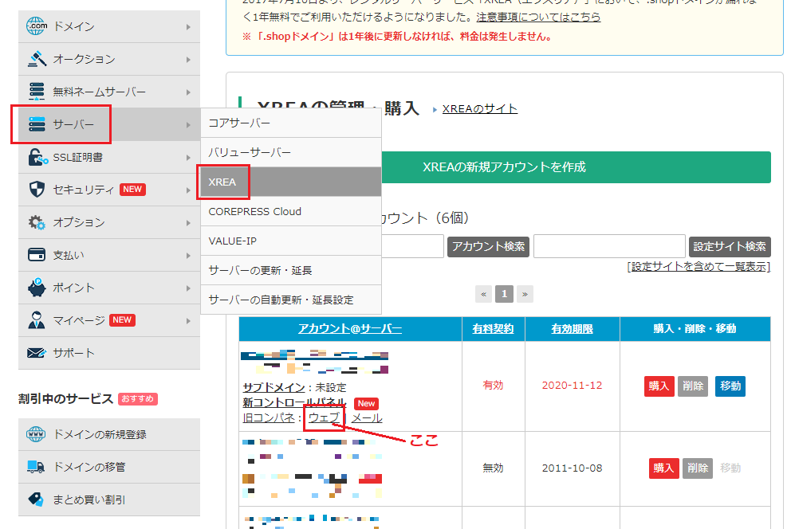Select XREA in the server submenu
Screen dimensions: 791x529
pyautogui.click(x=223, y=182)
